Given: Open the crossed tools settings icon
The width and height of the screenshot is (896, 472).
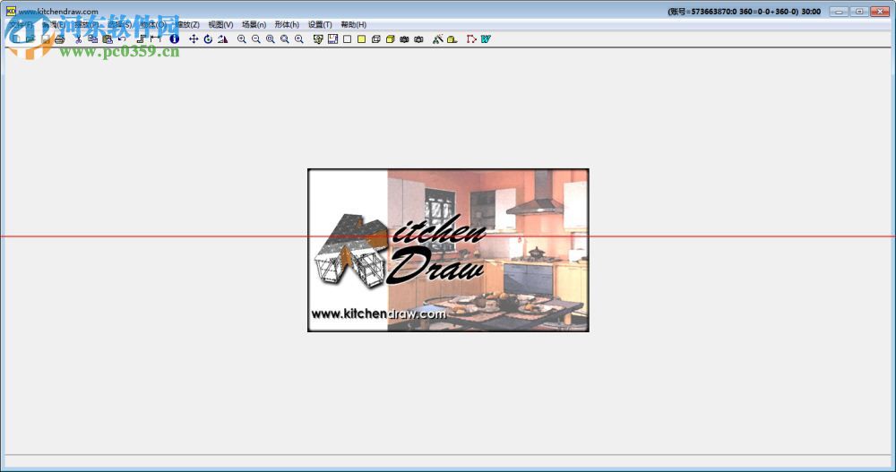Looking at the screenshot, I should 438,39.
